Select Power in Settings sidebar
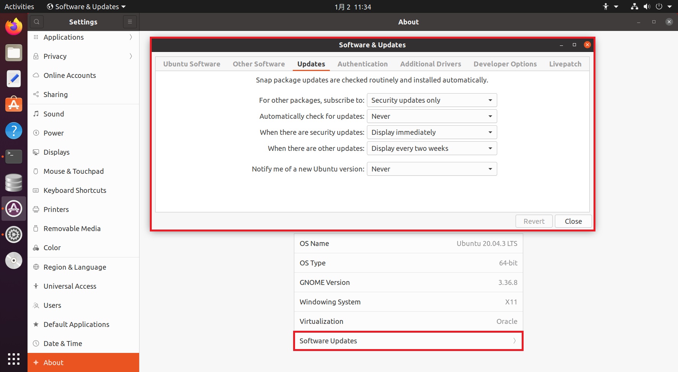Image resolution: width=678 pixels, height=372 pixels. point(83,133)
